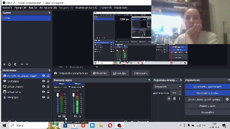Add a new scene with the plus icon under Сцены
Viewport: 230px width, 129px height.
(4, 64)
